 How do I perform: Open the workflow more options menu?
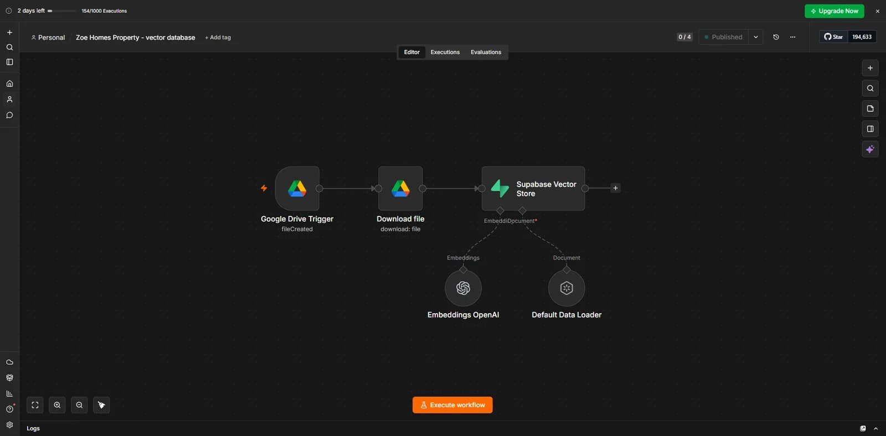tap(792, 37)
